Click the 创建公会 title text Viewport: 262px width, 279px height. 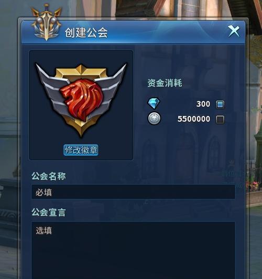(x=86, y=32)
